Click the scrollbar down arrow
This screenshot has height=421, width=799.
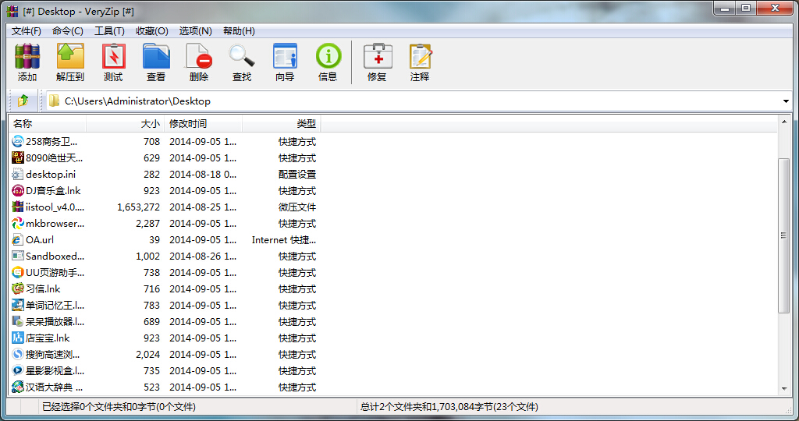tap(784, 390)
